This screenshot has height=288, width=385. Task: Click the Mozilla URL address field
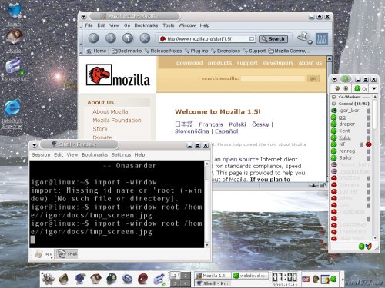pyautogui.click(x=207, y=39)
